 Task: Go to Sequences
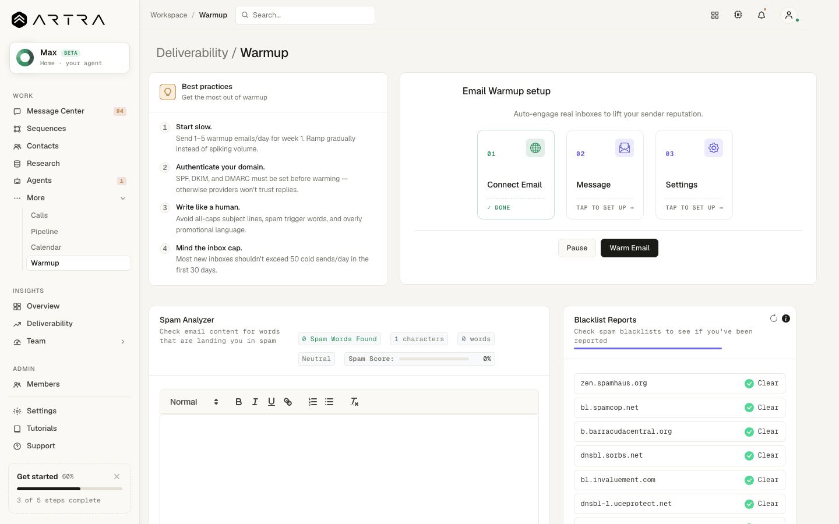(x=70, y=129)
